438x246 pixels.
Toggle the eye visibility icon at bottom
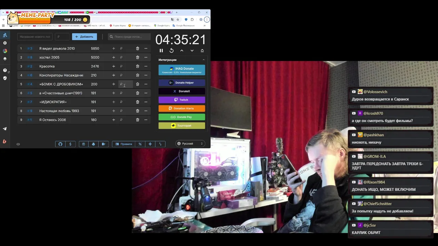[18, 144]
